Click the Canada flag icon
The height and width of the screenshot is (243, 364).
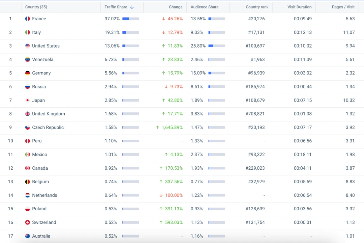(x=28, y=168)
